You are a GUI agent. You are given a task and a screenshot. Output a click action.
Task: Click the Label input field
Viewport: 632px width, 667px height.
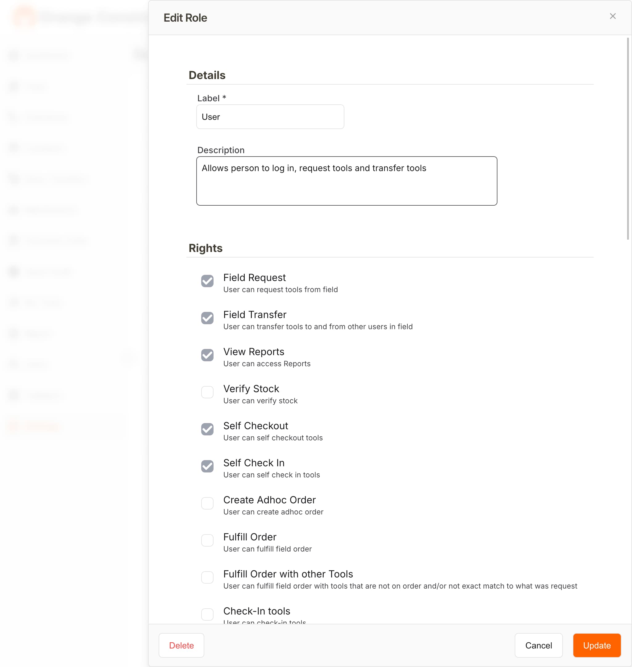click(x=270, y=117)
